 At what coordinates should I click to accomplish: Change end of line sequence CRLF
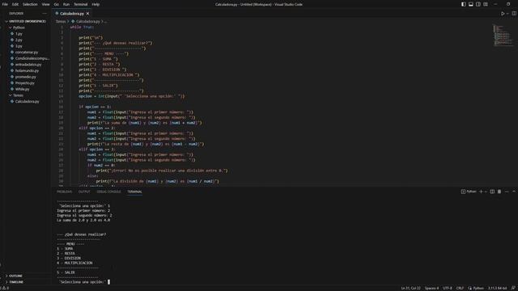click(460, 289)
